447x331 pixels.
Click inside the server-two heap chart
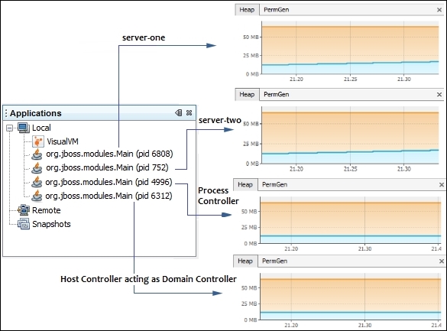tap(350, 135)
